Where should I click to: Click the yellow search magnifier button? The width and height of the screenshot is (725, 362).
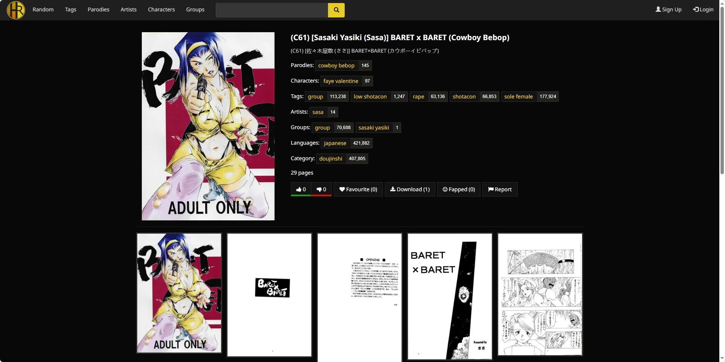click(336, 10)
